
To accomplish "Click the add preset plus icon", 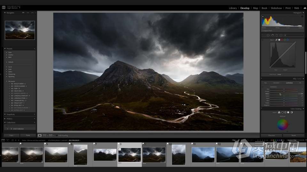I will pyautogui.click(x=35, y=49).
